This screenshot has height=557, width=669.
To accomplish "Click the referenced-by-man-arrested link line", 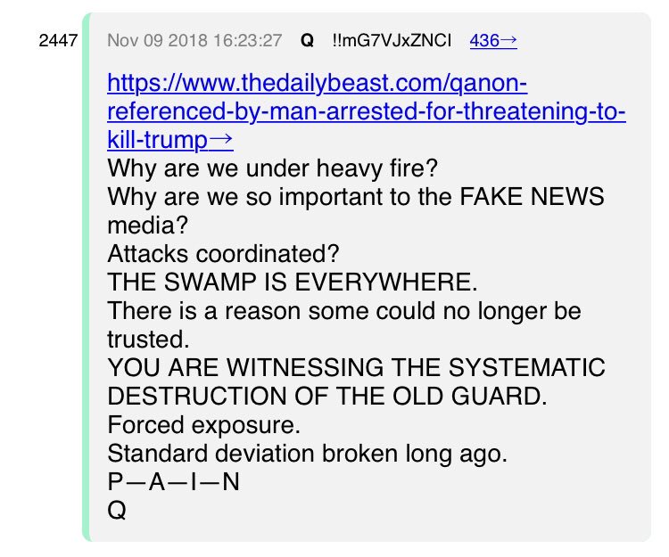I will pyautogui.click(x=367, y=111).
